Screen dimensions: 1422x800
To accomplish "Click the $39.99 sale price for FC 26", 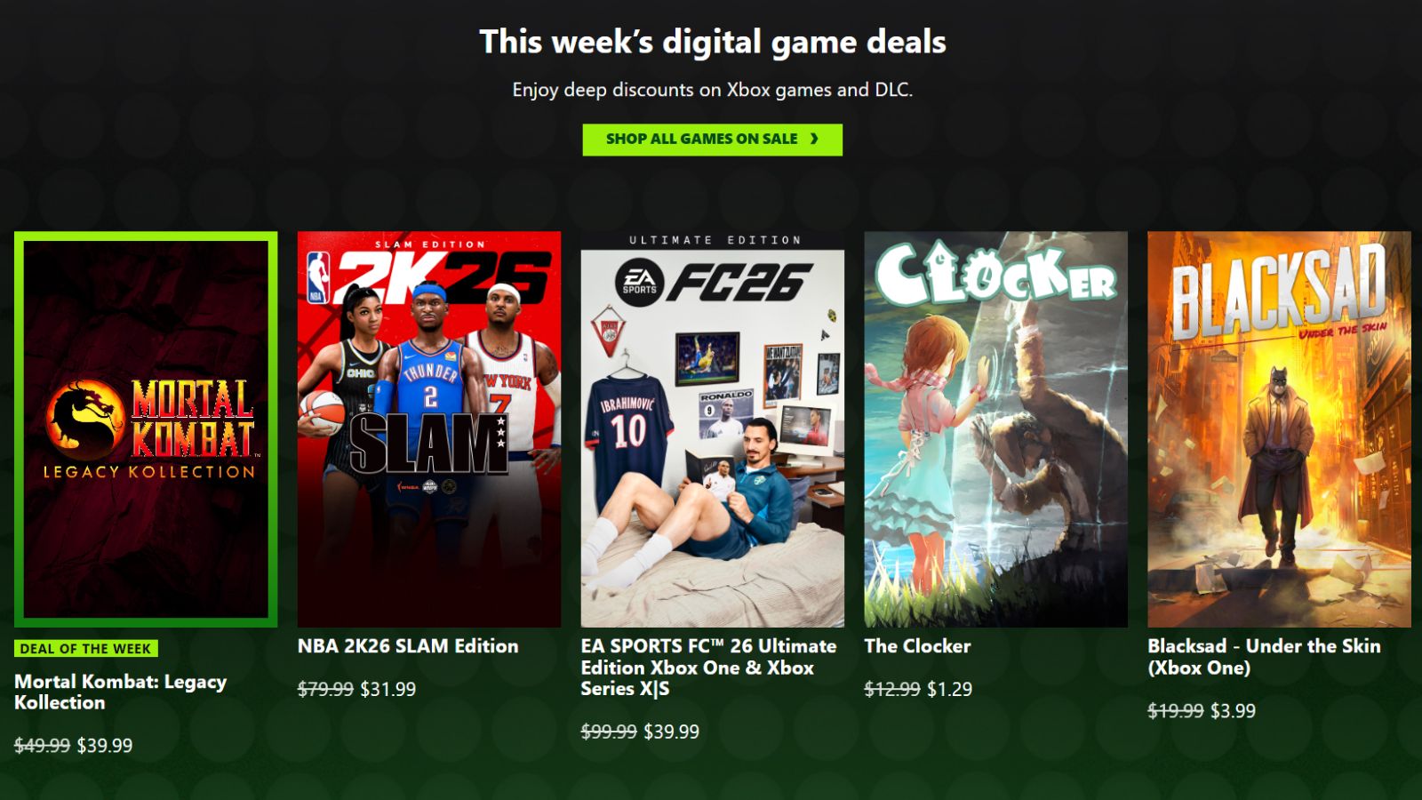I will 671,732.
